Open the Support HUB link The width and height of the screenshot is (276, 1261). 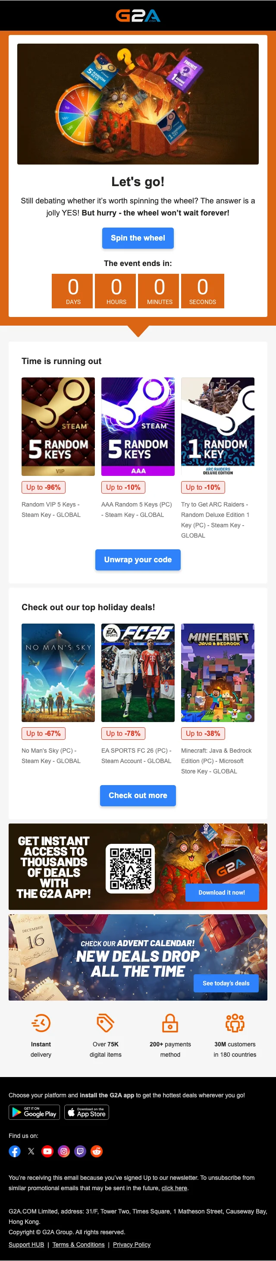point(26,1244)
